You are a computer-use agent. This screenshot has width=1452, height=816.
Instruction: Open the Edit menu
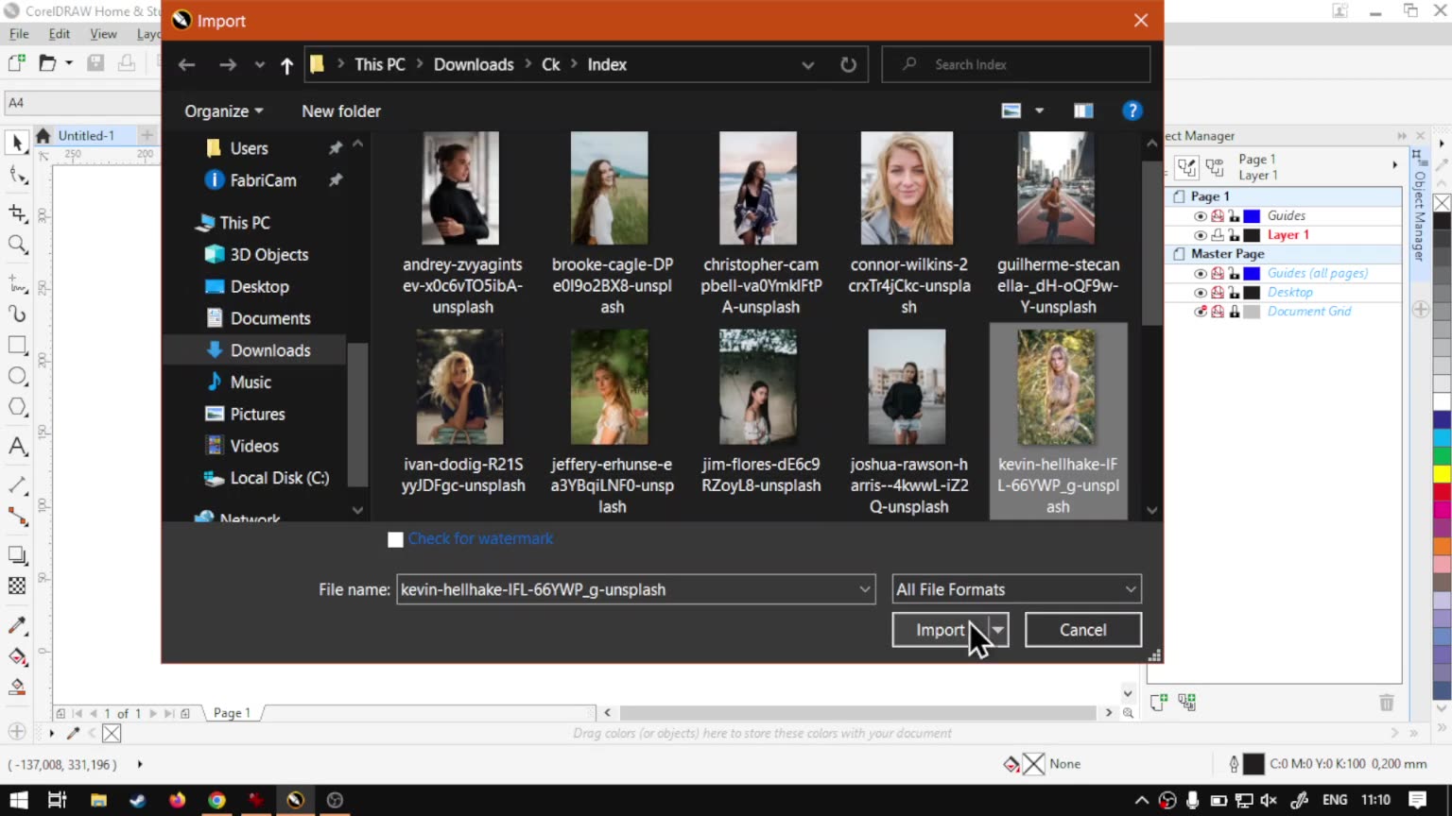pos(59,34)
